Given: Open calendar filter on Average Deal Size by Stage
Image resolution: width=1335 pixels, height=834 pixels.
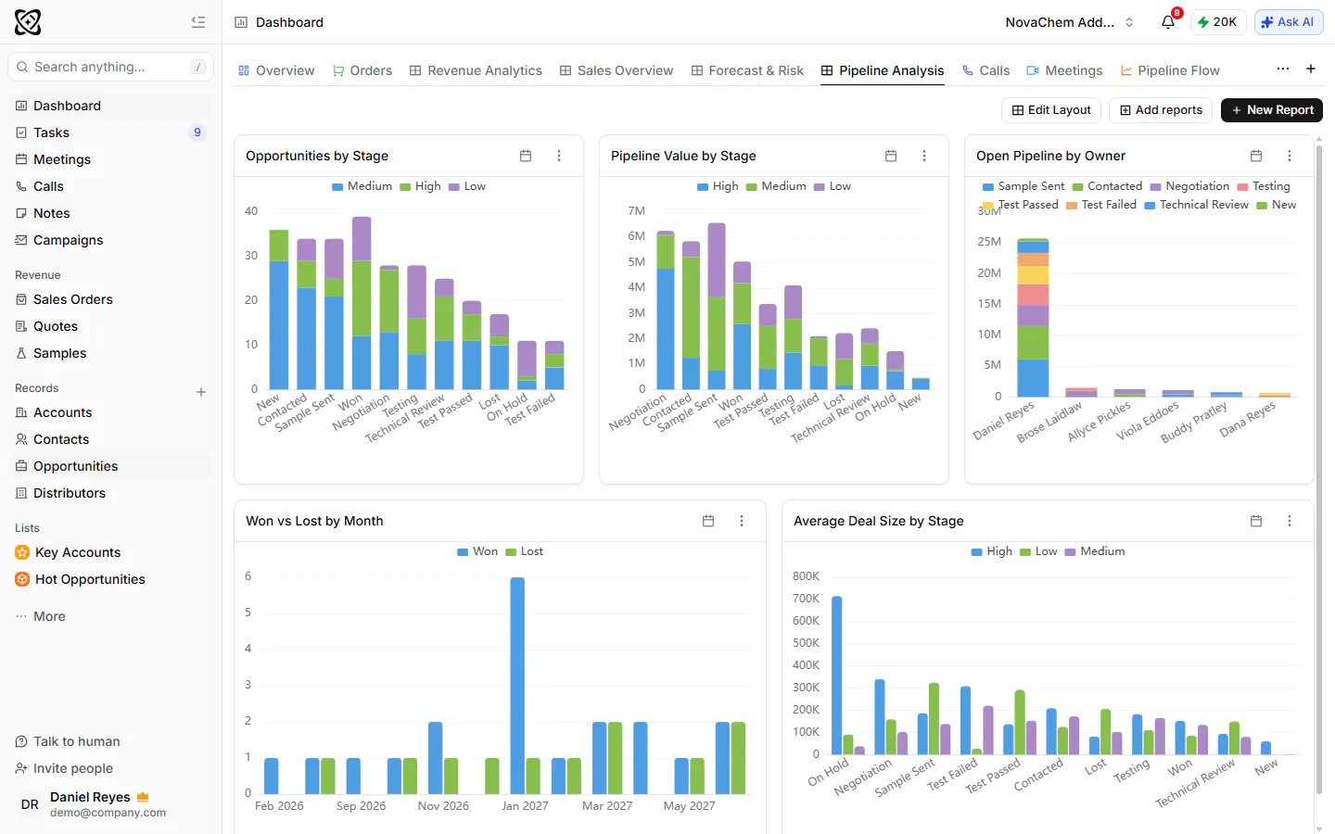Looking at the screenshot, I should point(1256,521).
